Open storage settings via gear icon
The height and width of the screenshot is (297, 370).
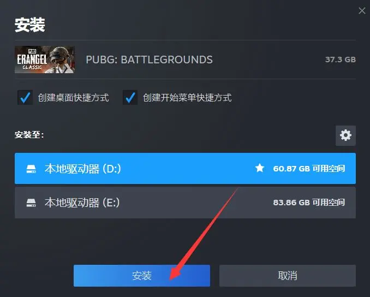[x=345, y=135]
